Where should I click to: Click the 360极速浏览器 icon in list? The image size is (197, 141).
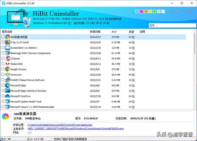coord(7,37)
